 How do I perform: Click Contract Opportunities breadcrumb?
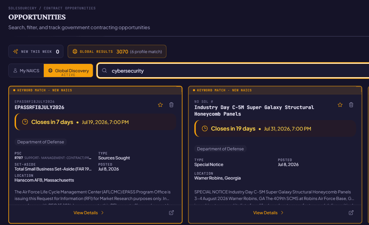[69, 8]
